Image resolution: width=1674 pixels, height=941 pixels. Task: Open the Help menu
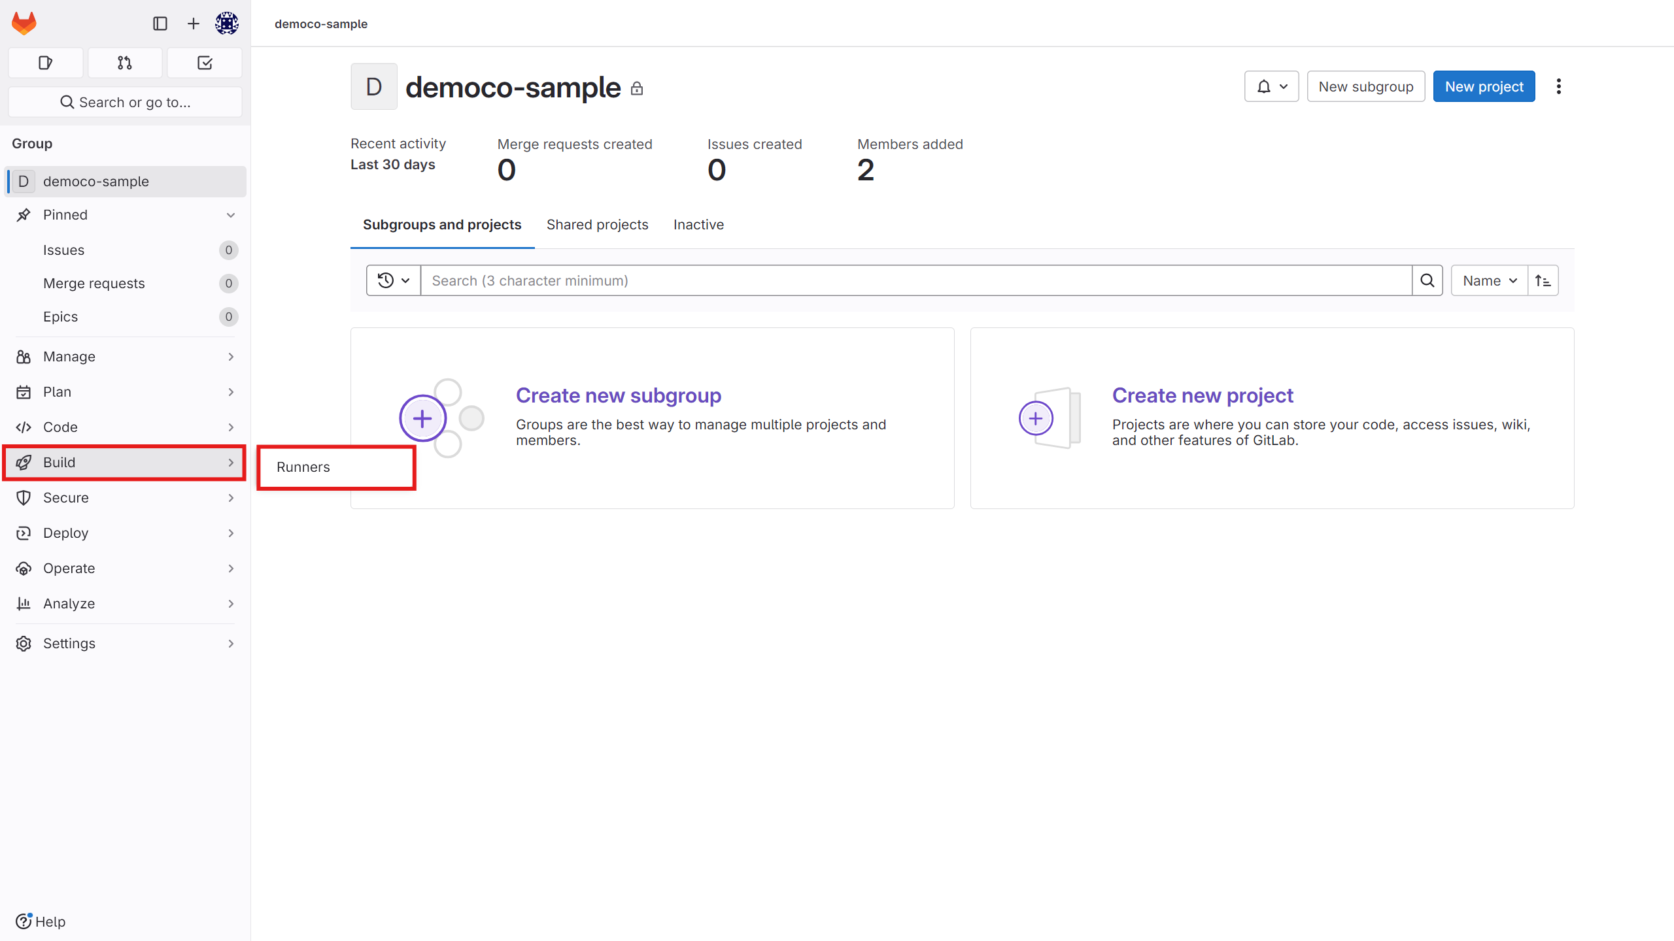(x=41, y=921)
